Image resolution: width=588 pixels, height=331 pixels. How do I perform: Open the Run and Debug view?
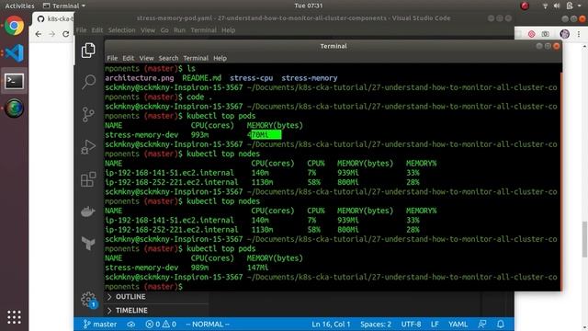coord(88,147)
